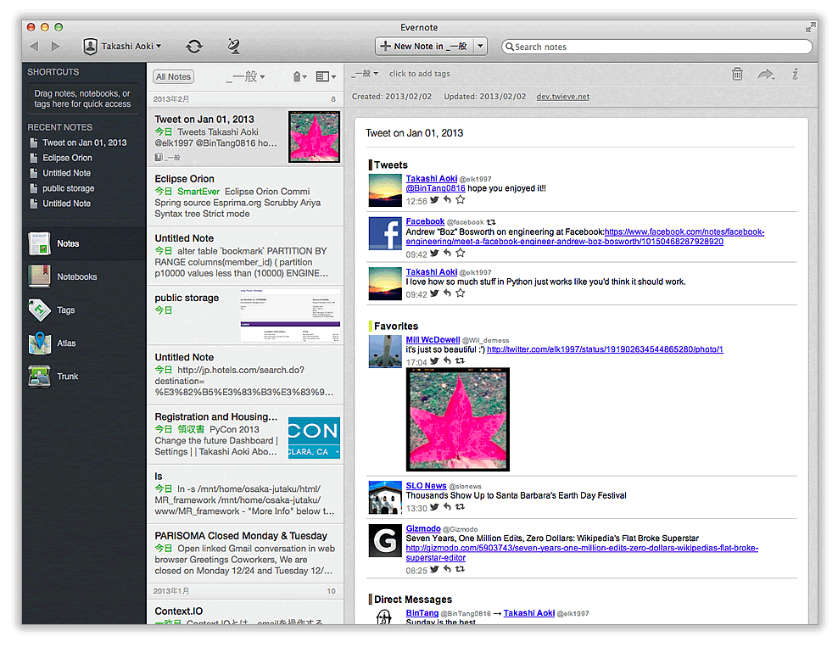The image size is (838, 653).
Task: Select the 'Registration and Housing...' note
Action: pos(245,434)
